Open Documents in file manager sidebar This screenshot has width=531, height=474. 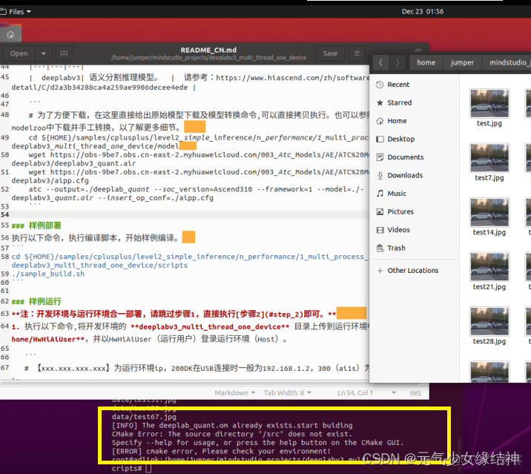click(415, 157)
